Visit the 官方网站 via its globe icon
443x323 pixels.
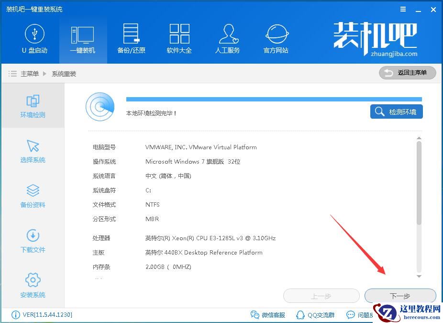pos(276,39)
